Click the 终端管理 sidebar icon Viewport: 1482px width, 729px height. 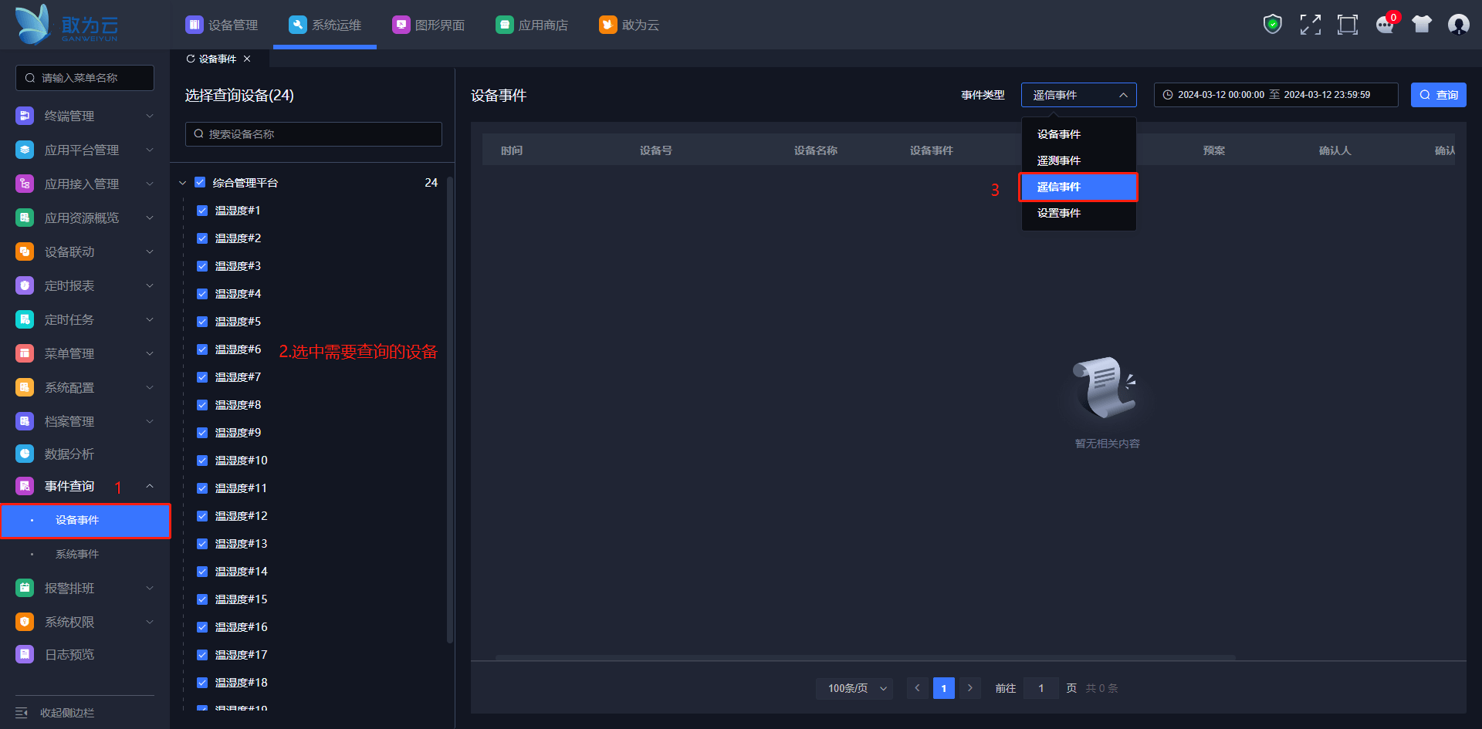tap(25, 116)
